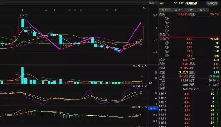
Task: Select the MA indicator label on chart
Action: tap(144, 8)
